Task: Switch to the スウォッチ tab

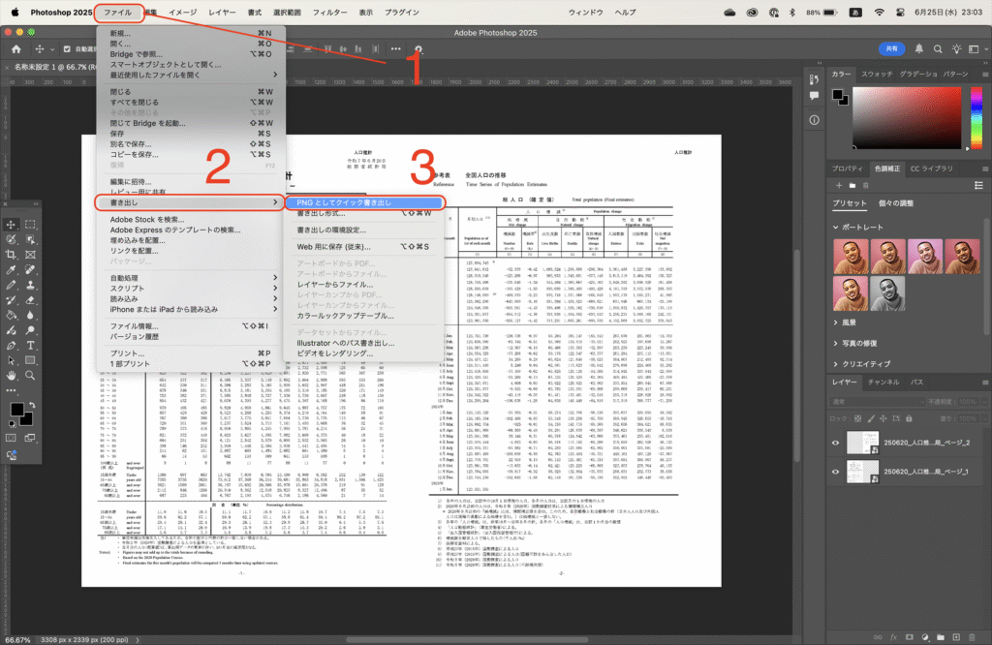Action: click(x=877, y=74)
